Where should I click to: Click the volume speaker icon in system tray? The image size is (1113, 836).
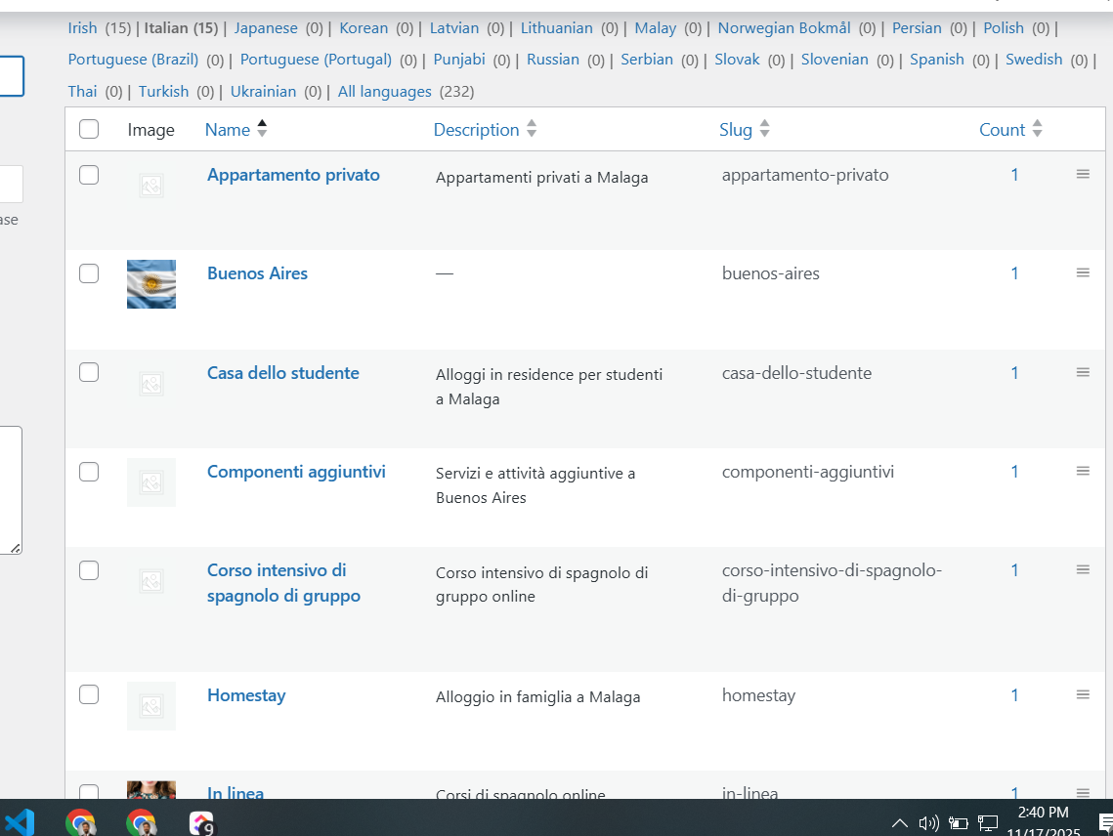tap(928, 822)
